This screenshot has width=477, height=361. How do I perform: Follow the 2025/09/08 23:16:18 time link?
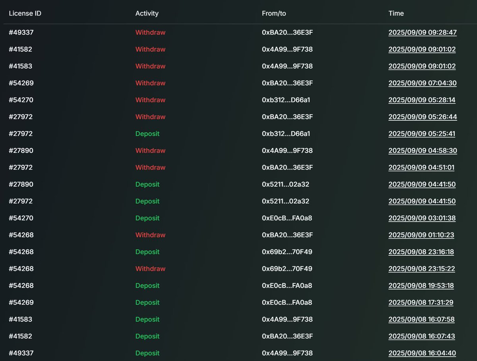coord(421,252)
